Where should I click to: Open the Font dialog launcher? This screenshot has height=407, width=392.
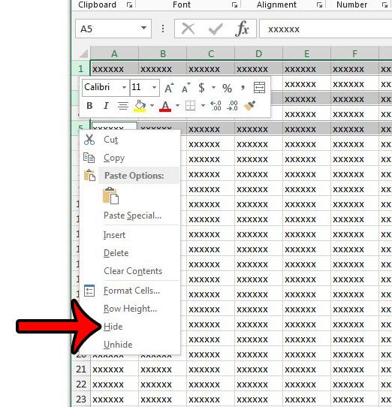point(235,5)
